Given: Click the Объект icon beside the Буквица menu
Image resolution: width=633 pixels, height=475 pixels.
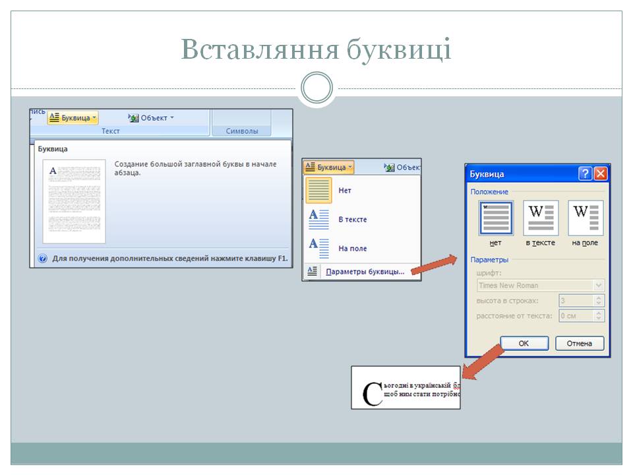Looking at the screenshot, I should coord(390,168).
